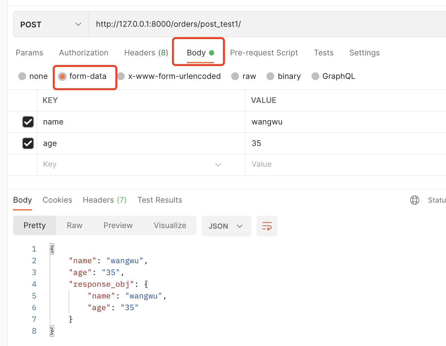The width and height of the screenshot is (446, 346).
Task: Expand the empty Key field dropdown chevron
Action: [218, 165]
